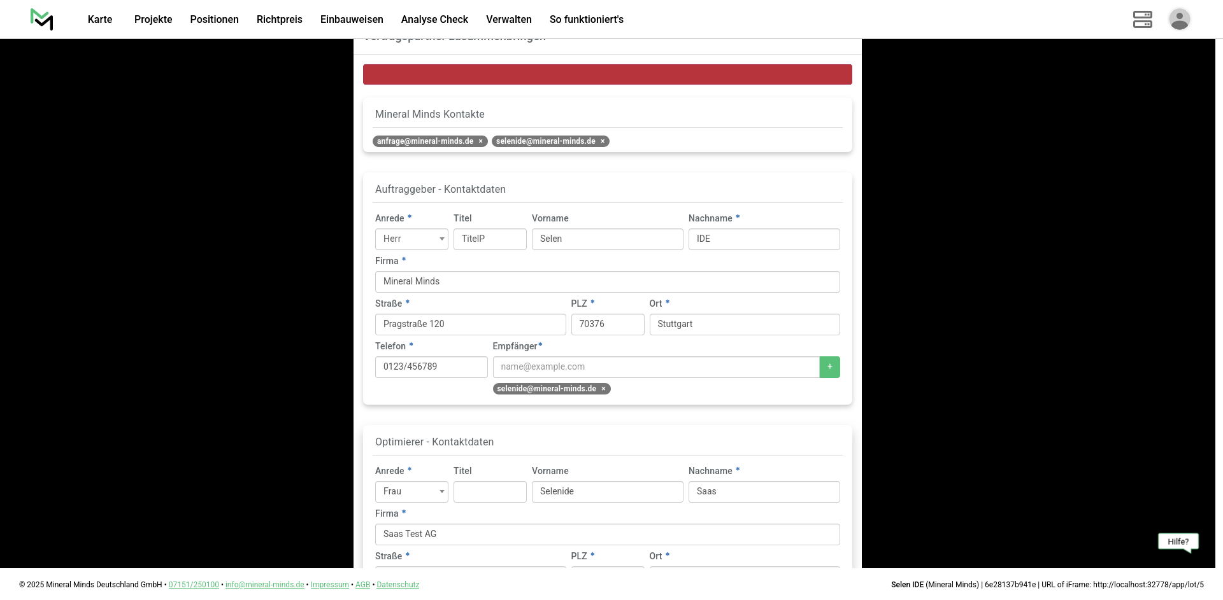Go to Analyse Check in navigation
1223x600 pixels.
click(x=434, y=20)
